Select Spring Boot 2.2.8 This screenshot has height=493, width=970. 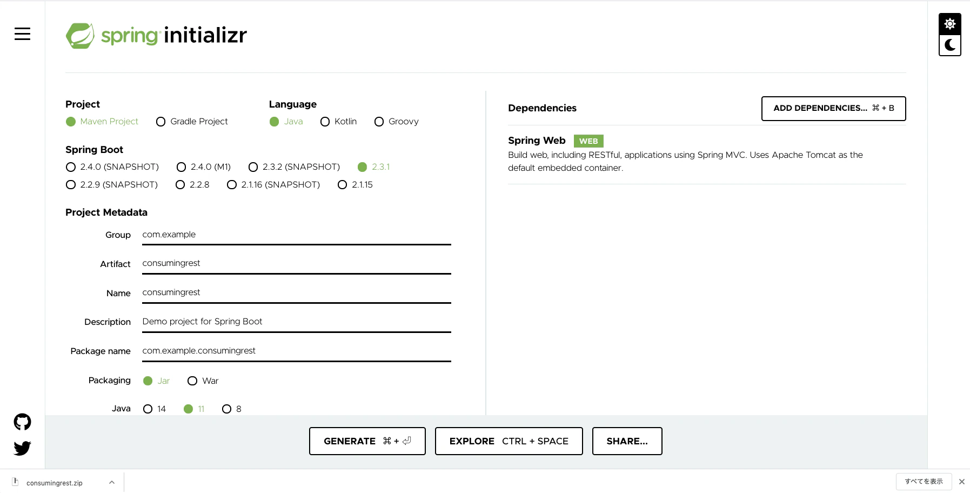192,185
